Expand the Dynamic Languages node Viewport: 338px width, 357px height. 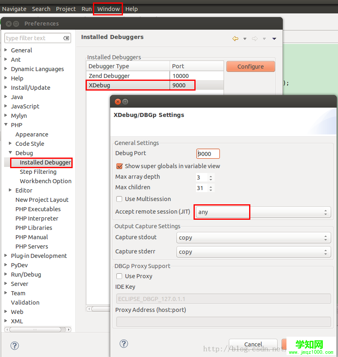click(6, 69)
